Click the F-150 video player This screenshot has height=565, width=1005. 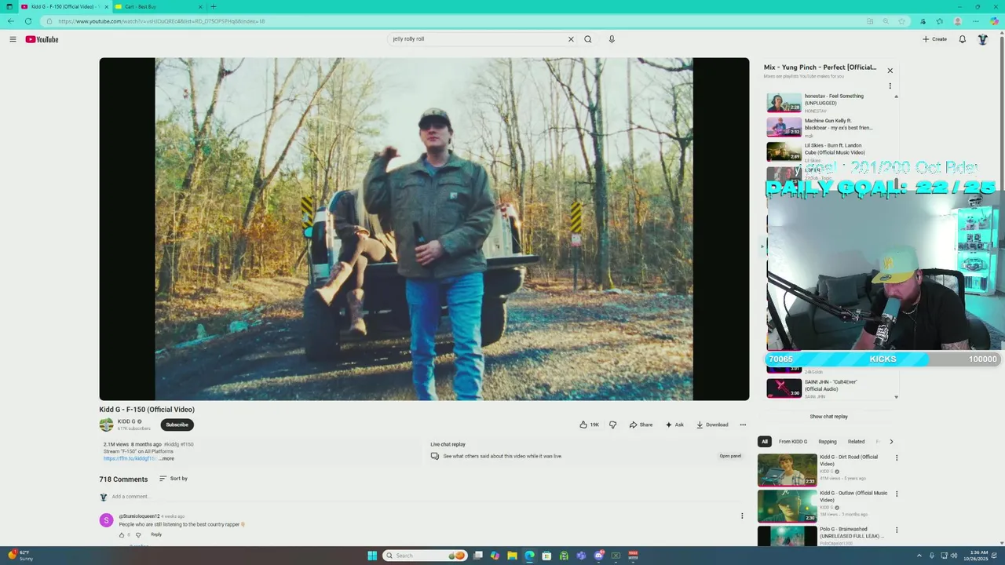point(424,229)
